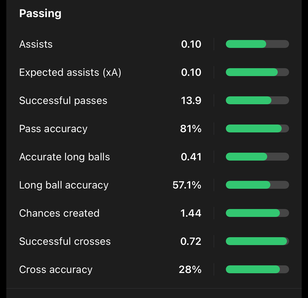Viewport: 308px width, 298px height.
Task: Tap the Pass accuracy progress bar
Action: tap(257, 129)
